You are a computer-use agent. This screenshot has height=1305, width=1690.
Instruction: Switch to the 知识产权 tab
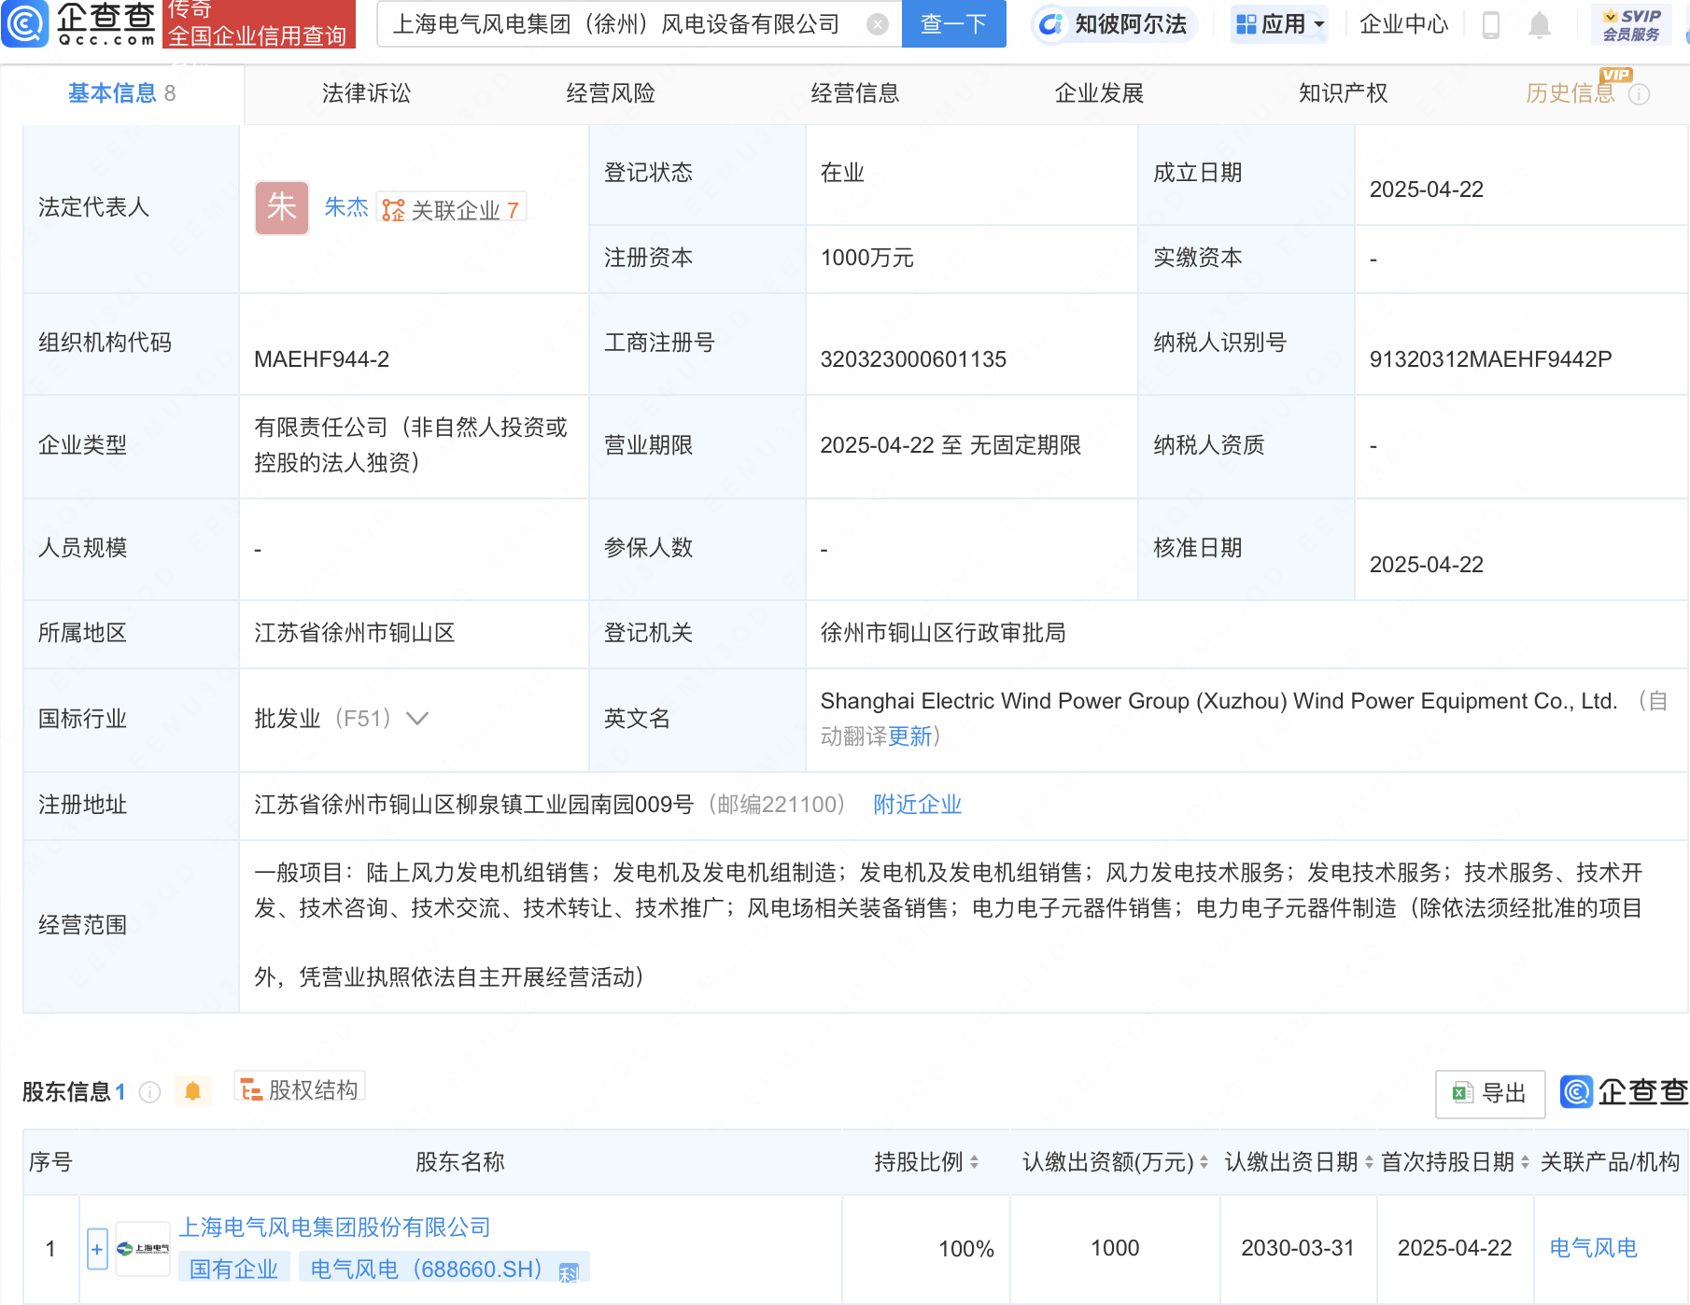(1341, 93)
